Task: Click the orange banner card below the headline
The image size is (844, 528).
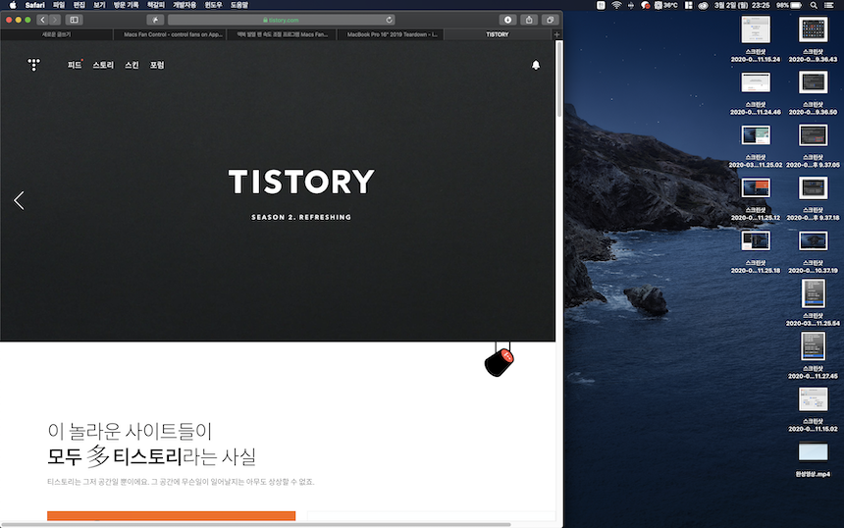Action: 171,515
